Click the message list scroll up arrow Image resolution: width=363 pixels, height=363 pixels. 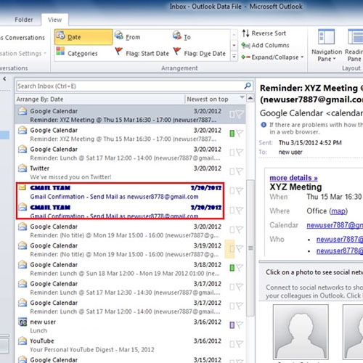pos(250,99)
